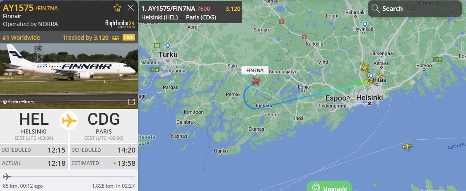Click the green Upgrade button
This screenshot has width=466, height=191.
(x=329, y=186)
